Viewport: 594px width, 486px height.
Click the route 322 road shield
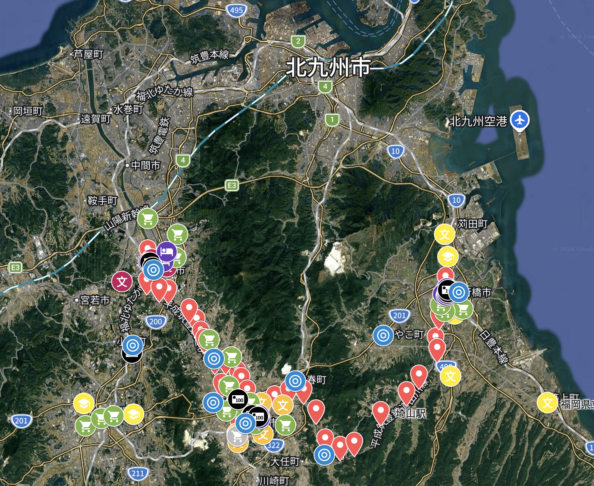click(273, 445)
